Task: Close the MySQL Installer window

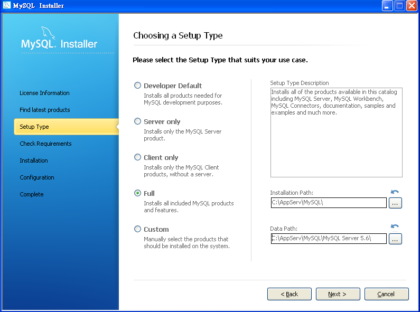Action: pyautogui.click(x=412, y=6)
